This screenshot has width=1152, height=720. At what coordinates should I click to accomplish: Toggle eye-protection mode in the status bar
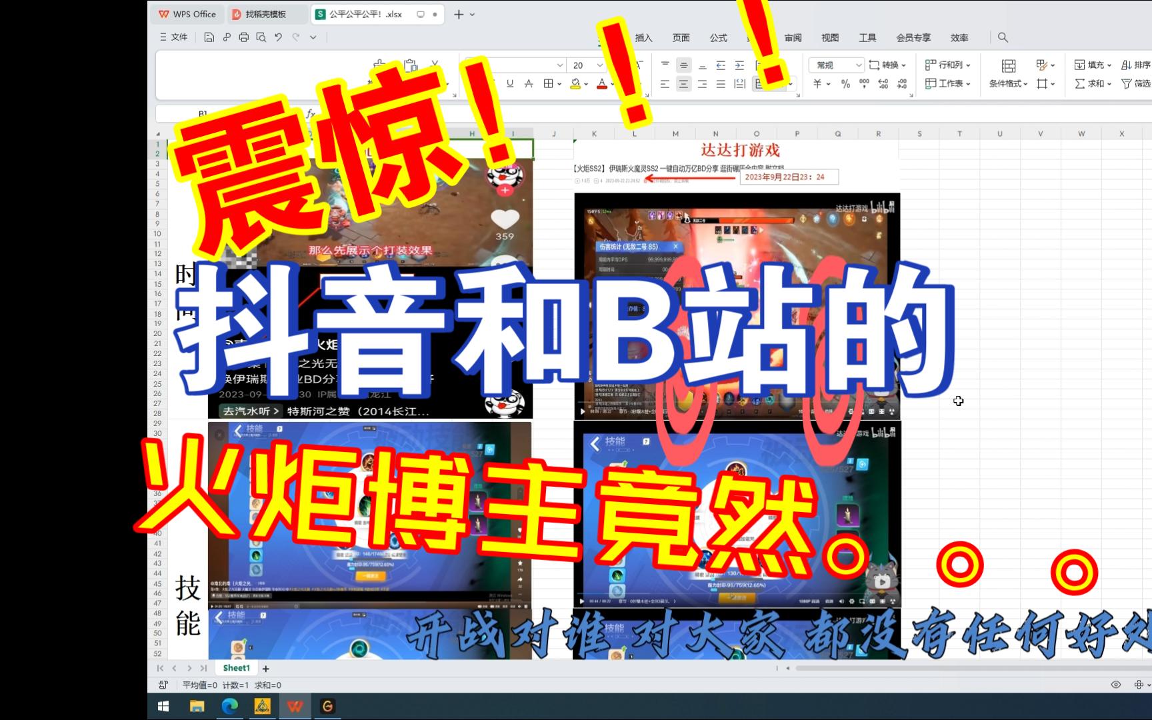pyautogui.click(x=1115, y=685)
